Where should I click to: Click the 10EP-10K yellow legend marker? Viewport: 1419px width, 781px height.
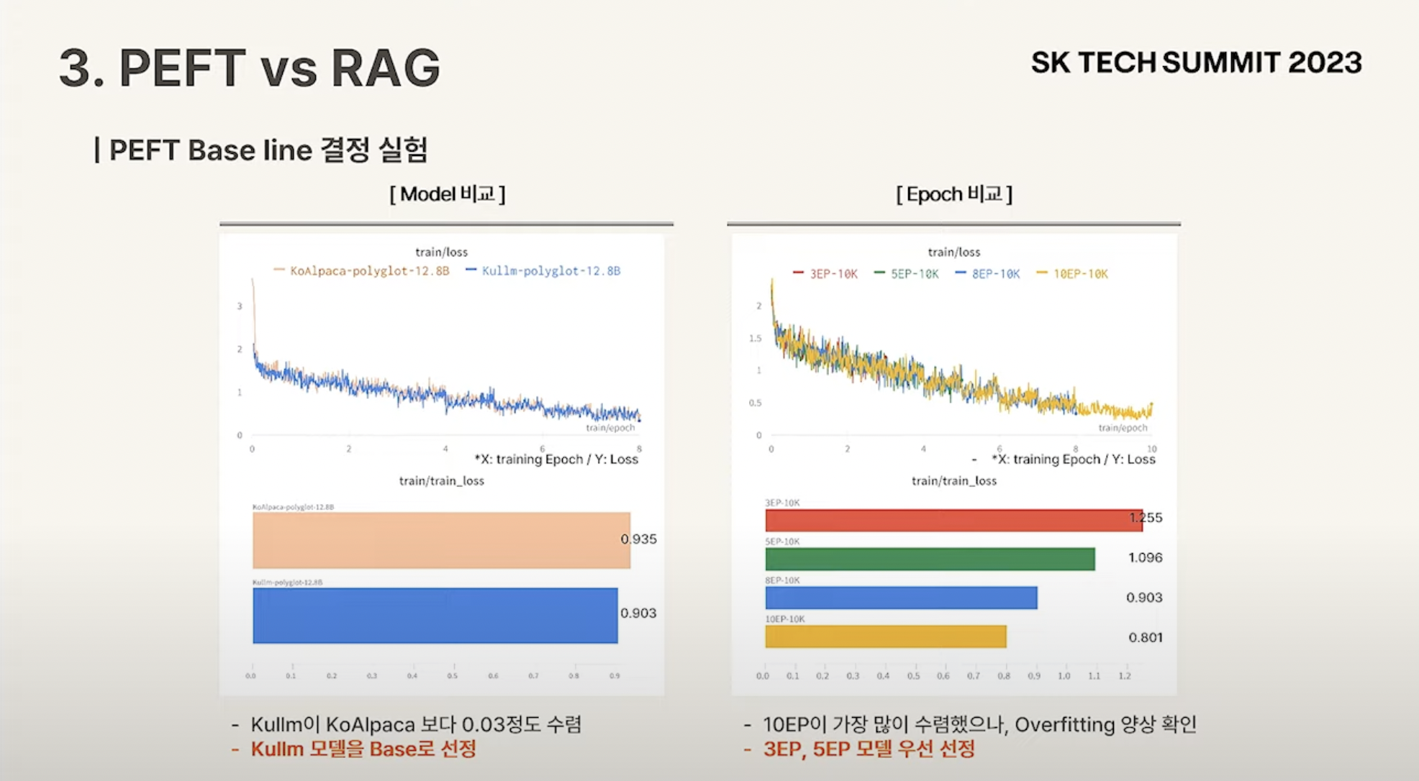tap(1041, 273)
